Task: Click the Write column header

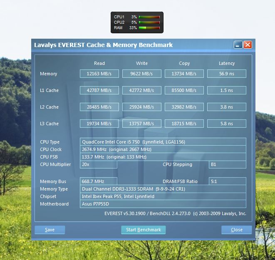Action: coord(142,63)
